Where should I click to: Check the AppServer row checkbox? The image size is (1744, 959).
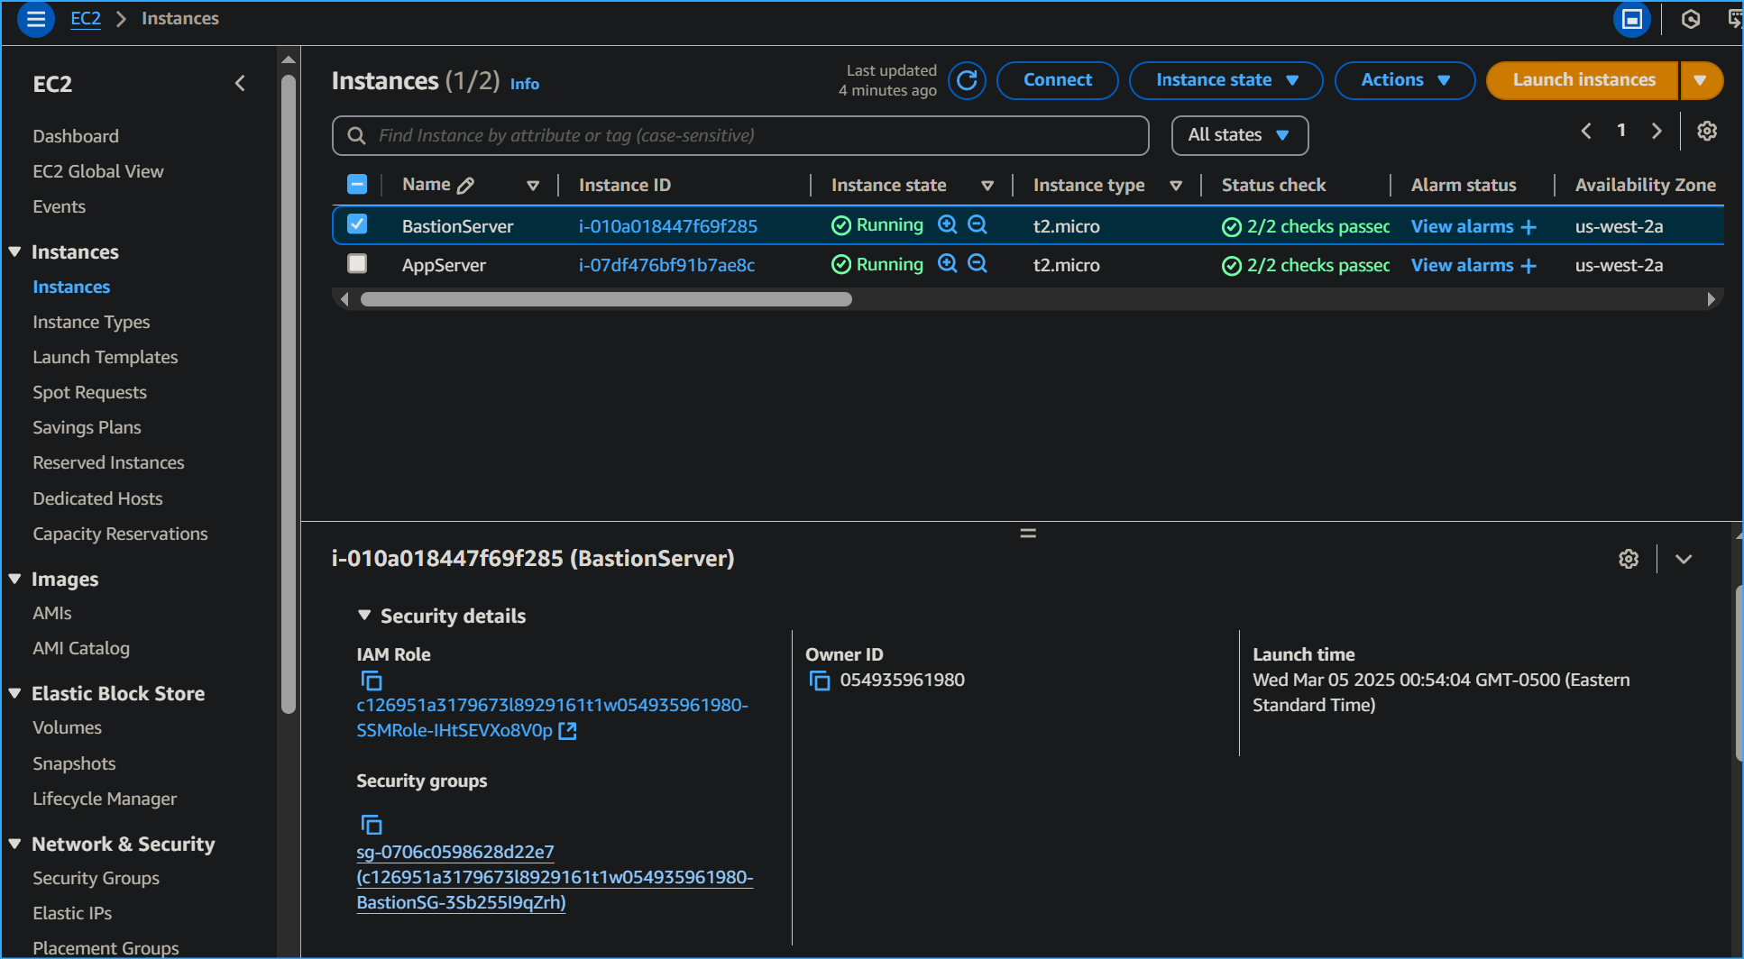(x=357, y=264)
